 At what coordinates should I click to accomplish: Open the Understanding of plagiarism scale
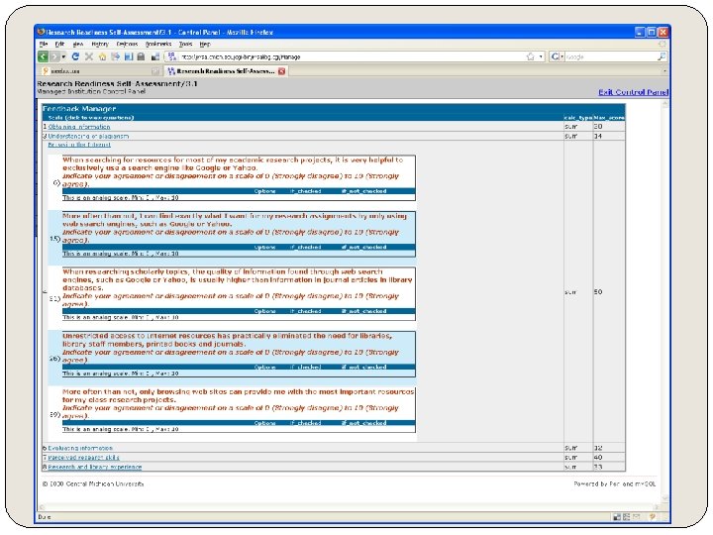pyautogui.click(x=88, y=136)
